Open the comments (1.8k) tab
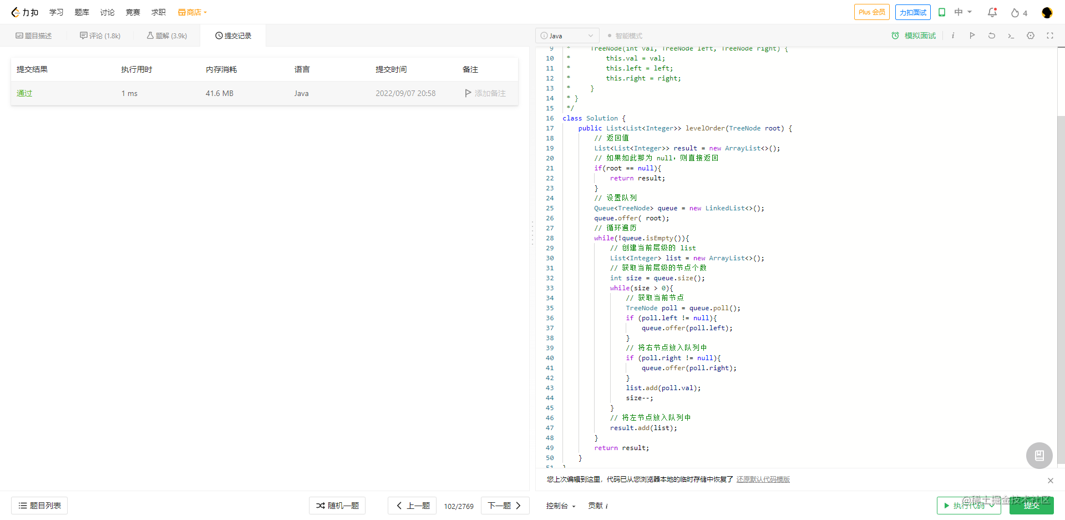The height and width of the screenshot is (520, 1065). 100,36
